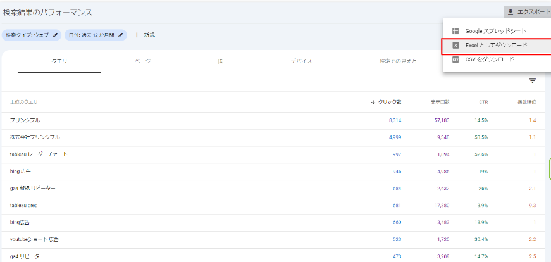Click the tableau レーダーチャート query row
The height and width of the screenshot is (262, 551).
coord(39,154)
